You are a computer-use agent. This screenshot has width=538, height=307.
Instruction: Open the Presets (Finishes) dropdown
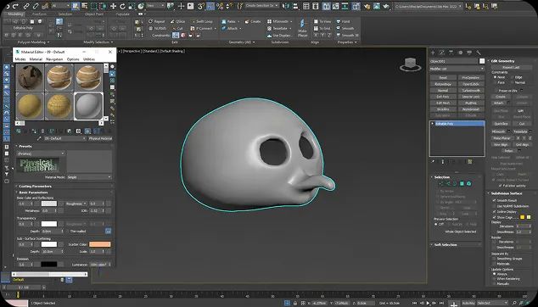(41, 153)
